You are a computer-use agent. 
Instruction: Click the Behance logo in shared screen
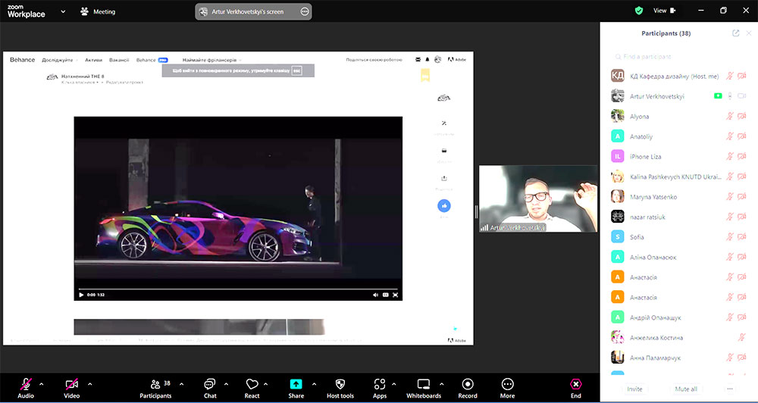(22, 60)
